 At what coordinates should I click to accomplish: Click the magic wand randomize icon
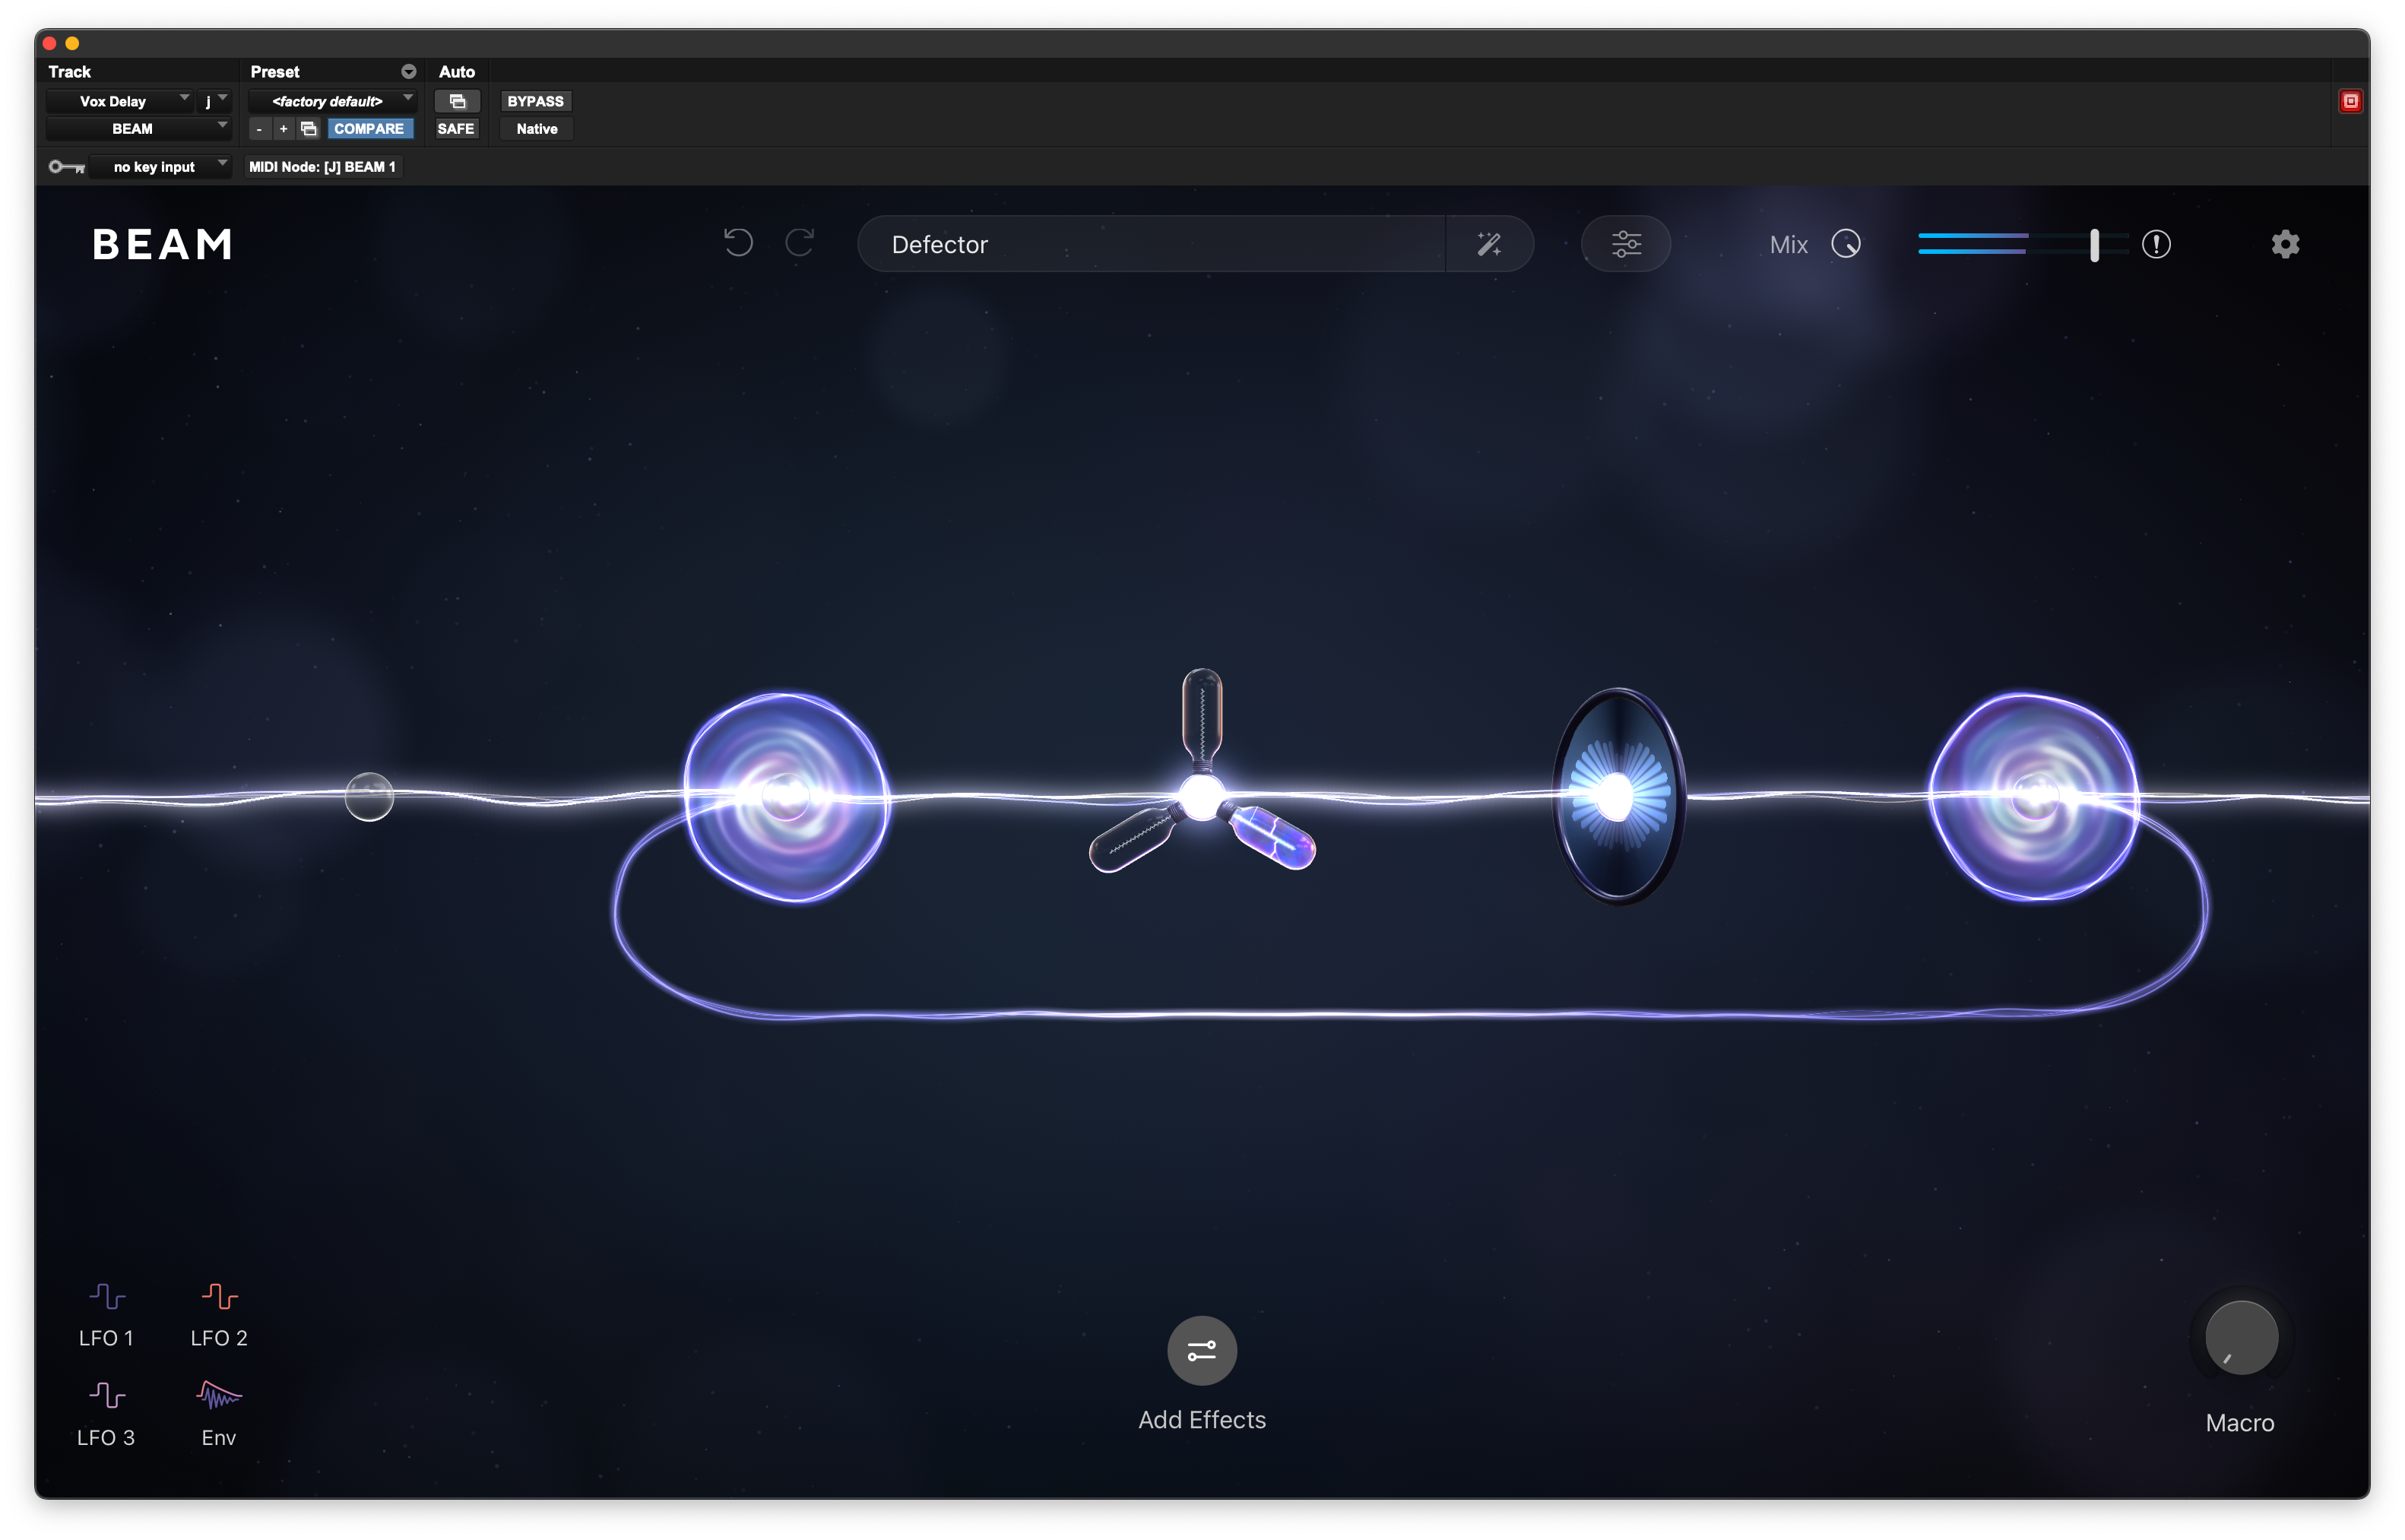(1489, 244)
